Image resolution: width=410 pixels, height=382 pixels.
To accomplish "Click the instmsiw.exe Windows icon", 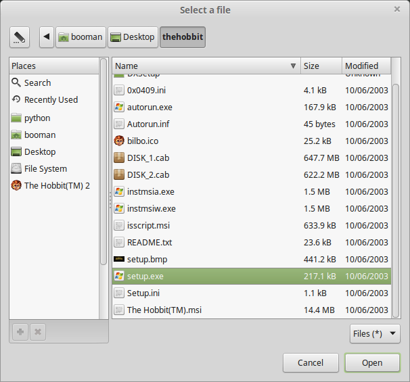I will [x=119, y=208].
